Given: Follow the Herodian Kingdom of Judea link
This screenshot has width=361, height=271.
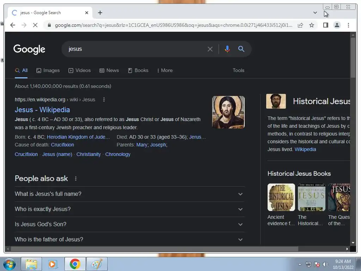Looking at the screenshot, I should click(78, 137).
